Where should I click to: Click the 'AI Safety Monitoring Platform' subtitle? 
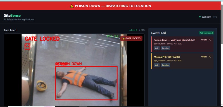19,19
